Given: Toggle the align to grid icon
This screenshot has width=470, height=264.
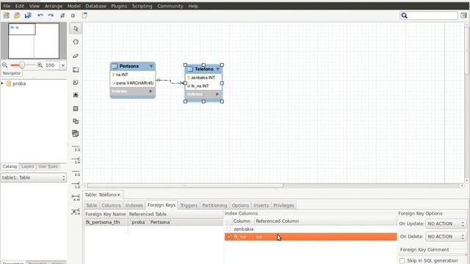Looking at the screenshot, I should click(73, 15).
